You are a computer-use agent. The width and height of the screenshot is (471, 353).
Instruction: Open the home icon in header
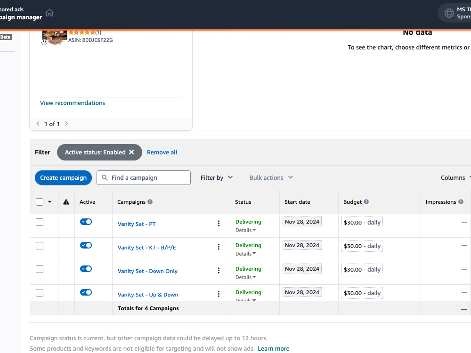click(x=49, y=13)
